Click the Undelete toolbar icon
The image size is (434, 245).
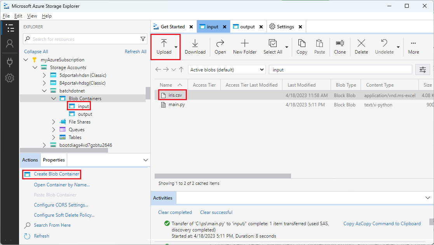click(383, 47)
